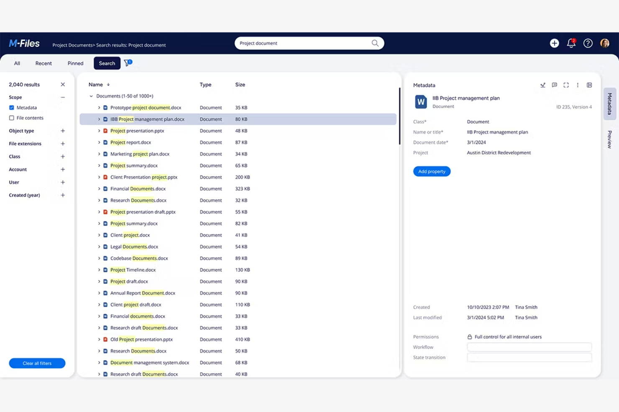
Task: Collapse the Documents results group
Action: pyautogui.click(x=91, y=96)
